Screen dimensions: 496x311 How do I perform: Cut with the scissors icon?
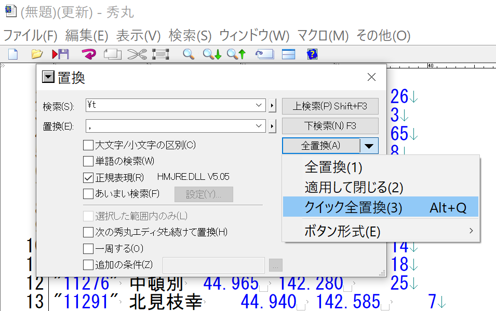[137, 54]
